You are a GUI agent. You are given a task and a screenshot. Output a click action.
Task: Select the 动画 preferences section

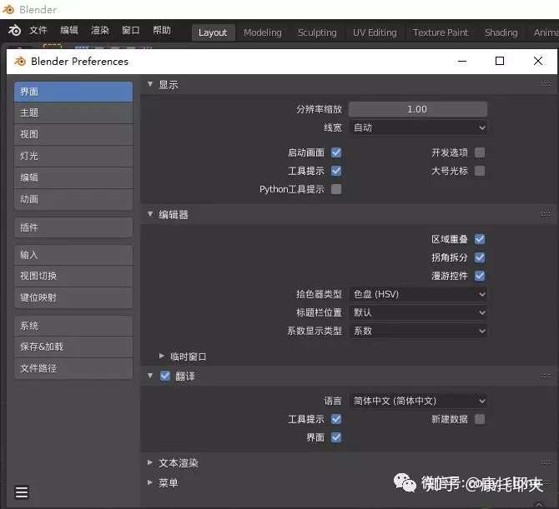point(73,199)
